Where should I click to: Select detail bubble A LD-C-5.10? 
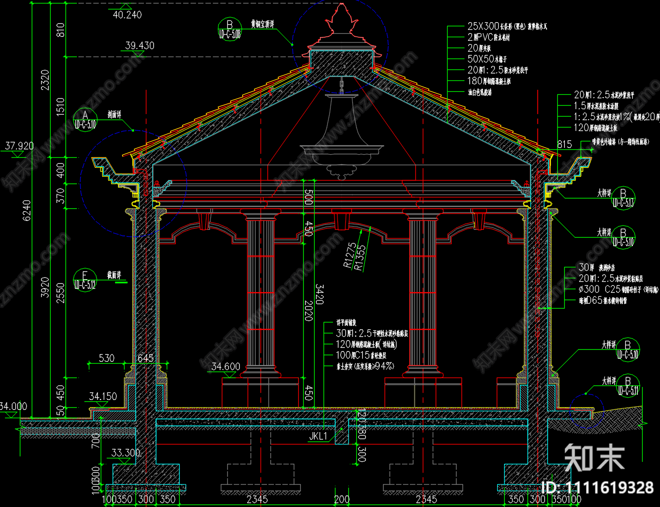tap(85, 120)
